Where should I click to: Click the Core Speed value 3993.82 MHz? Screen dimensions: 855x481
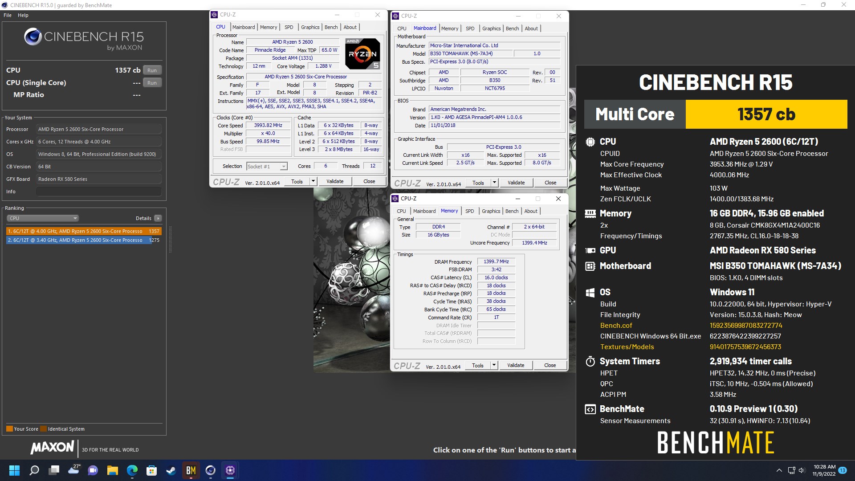coord(269,126)
